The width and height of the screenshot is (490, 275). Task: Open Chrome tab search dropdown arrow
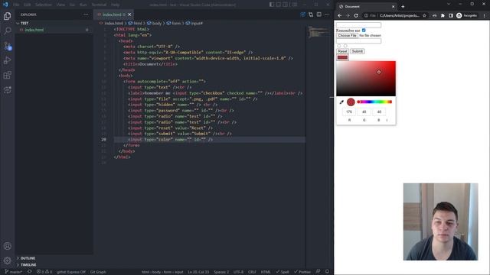pos(449,4)
